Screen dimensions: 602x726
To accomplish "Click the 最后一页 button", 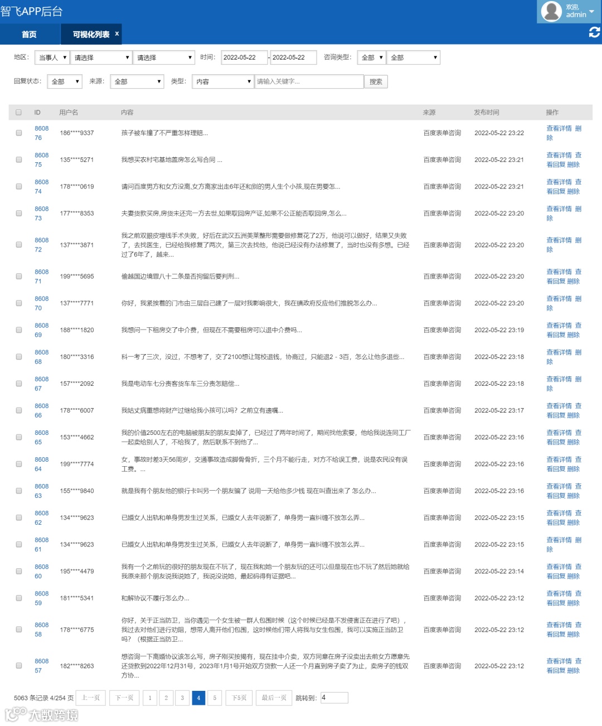I will (274, 698).
